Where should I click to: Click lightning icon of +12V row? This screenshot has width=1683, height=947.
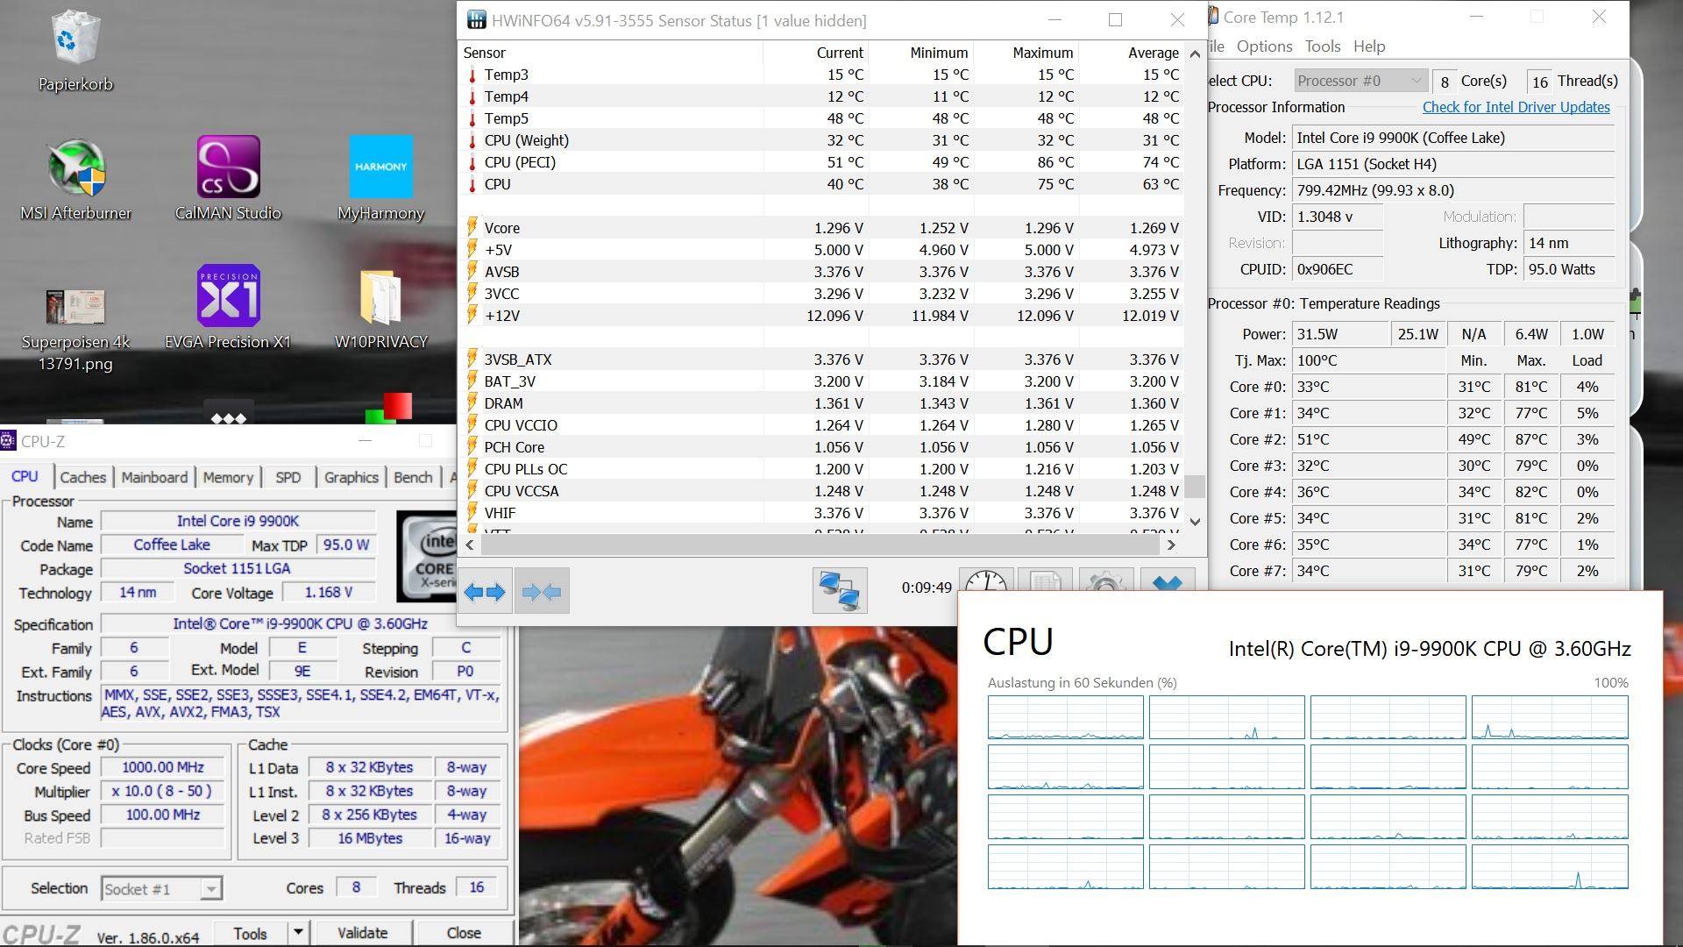[x=472, y=315]
